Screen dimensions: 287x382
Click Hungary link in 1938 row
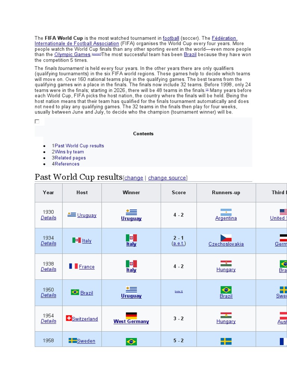click(x=226, y=270)
